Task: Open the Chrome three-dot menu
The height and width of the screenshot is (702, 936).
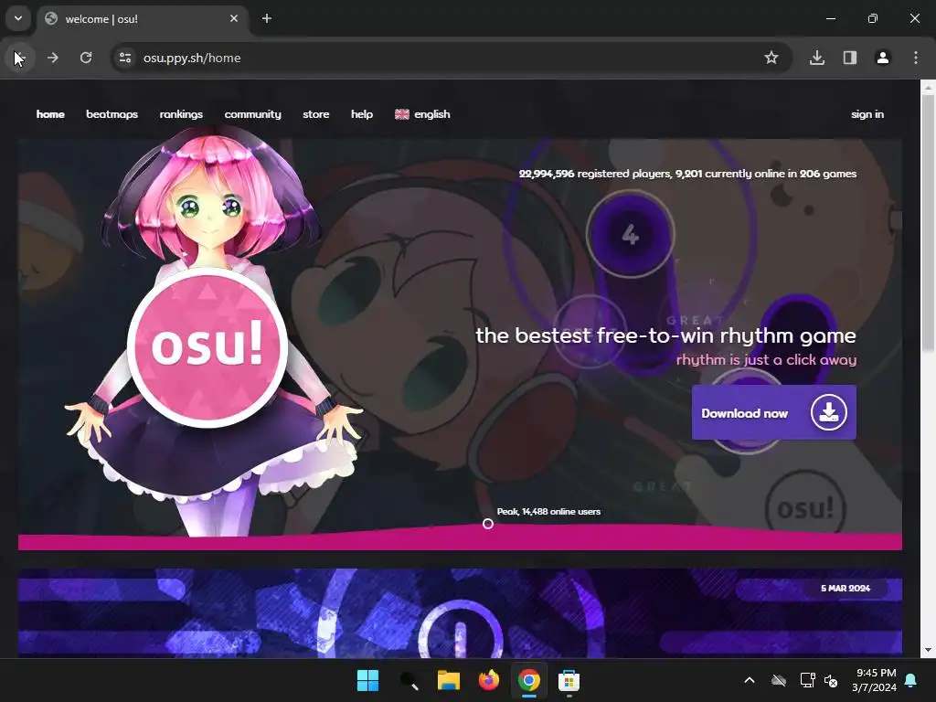Action: 915,58
